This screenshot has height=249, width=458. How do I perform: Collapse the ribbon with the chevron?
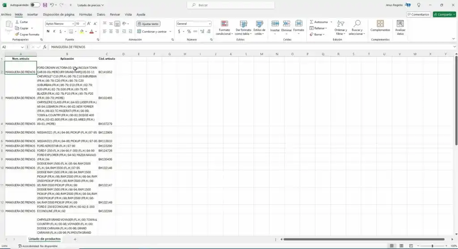pyautogui.click(x=454, y=39)
